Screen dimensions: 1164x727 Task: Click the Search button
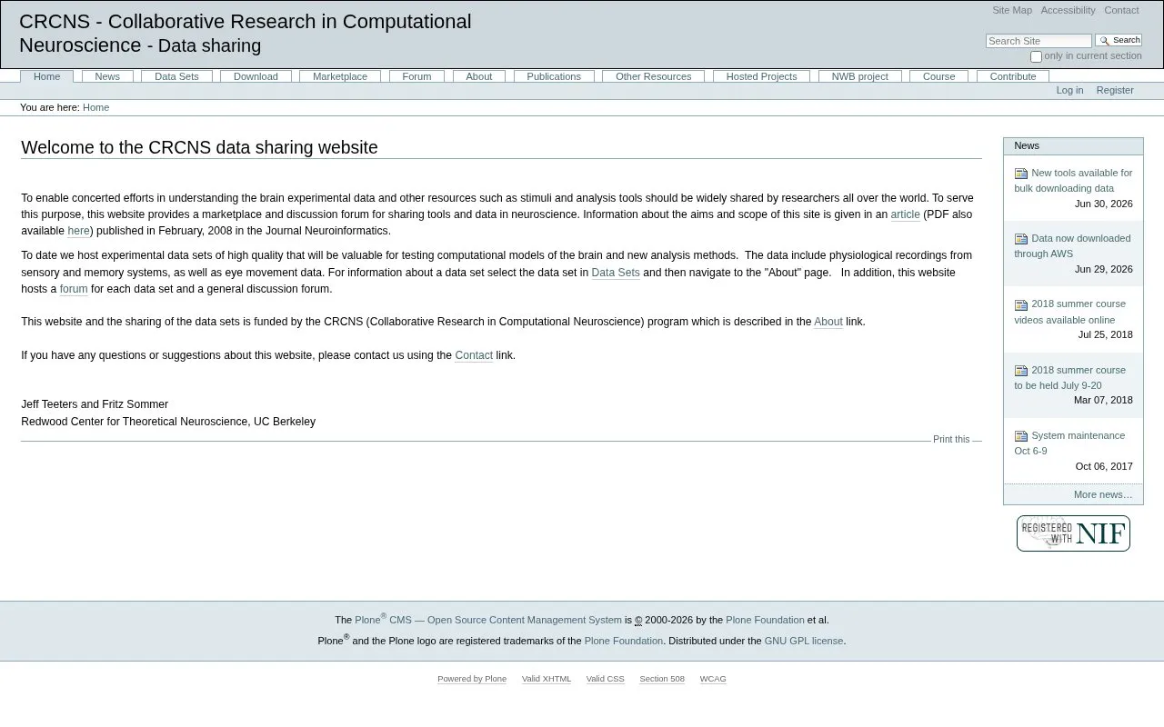click(1119, 40)
